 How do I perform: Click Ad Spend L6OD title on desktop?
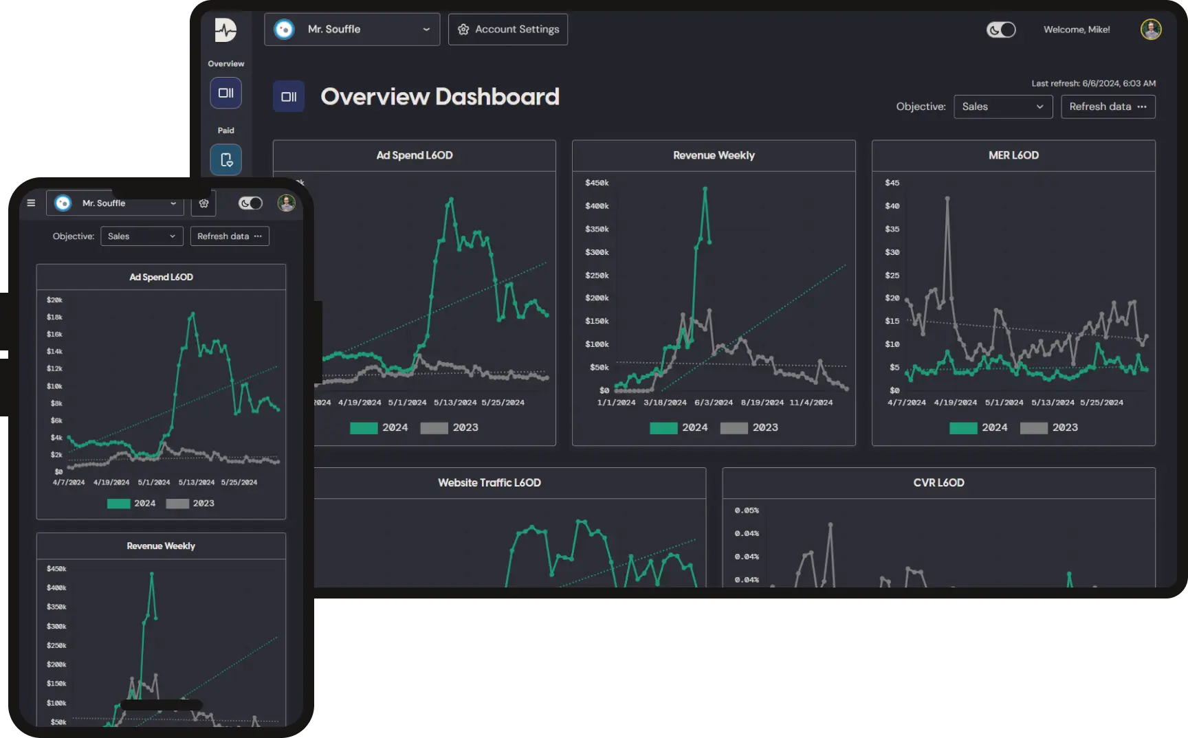415,155
